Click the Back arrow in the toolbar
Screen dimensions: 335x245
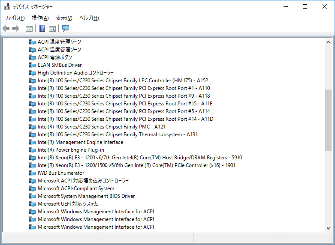pos(6,29)
